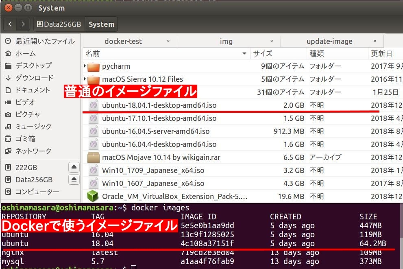Select the Oracle VM VirtualBox Extension Pack icon
403x269 pixels.
point(93,197)
